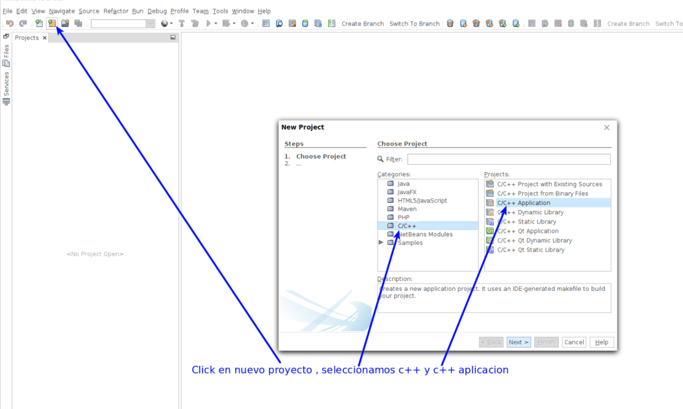Click the Debug Project toolbar icon
Viewport: 683px width, 409px height.
pyautogui.click(x=226, y=23)
